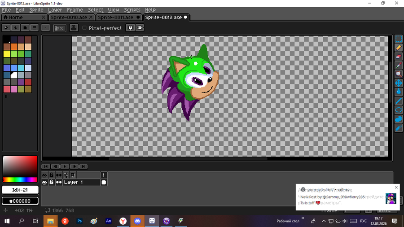404x227 pixels.
Task: Open the Sprite menu
Action: click(36, 10)
